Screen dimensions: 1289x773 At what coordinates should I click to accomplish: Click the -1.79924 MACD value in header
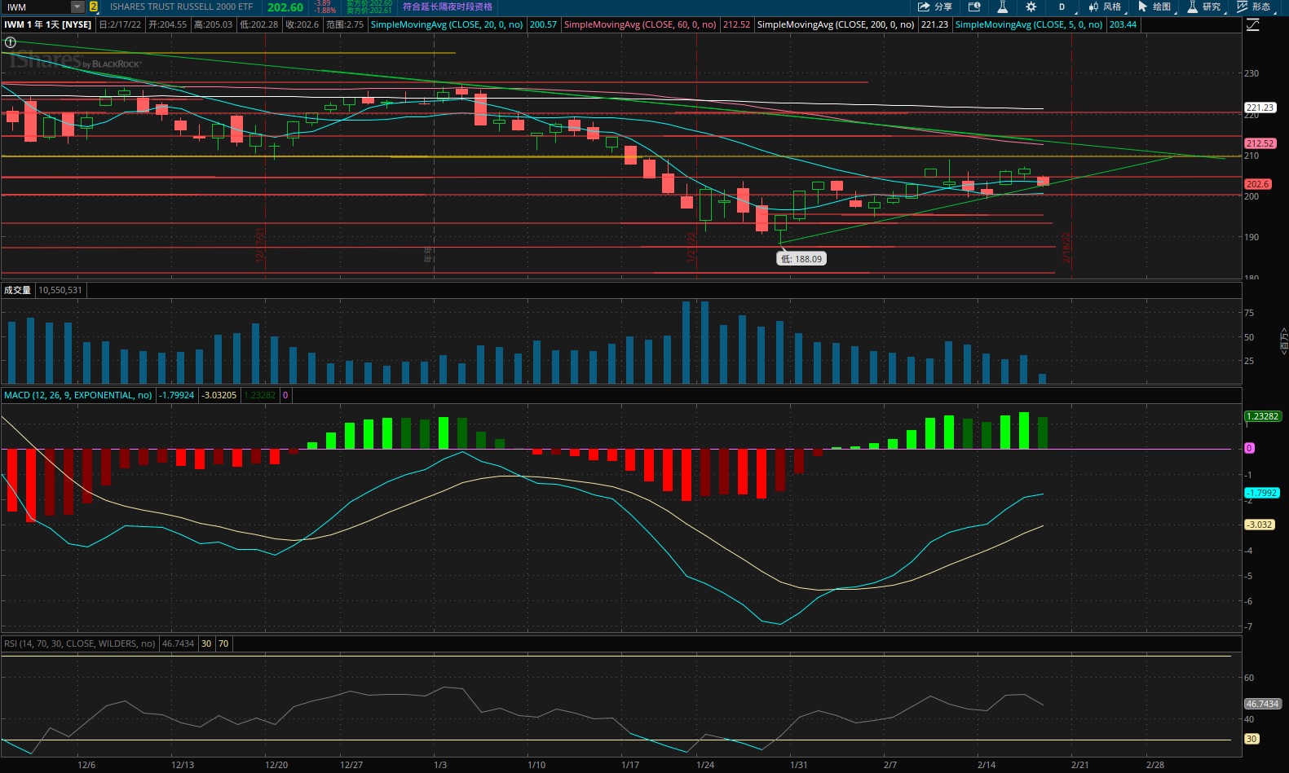pos(177,395)
